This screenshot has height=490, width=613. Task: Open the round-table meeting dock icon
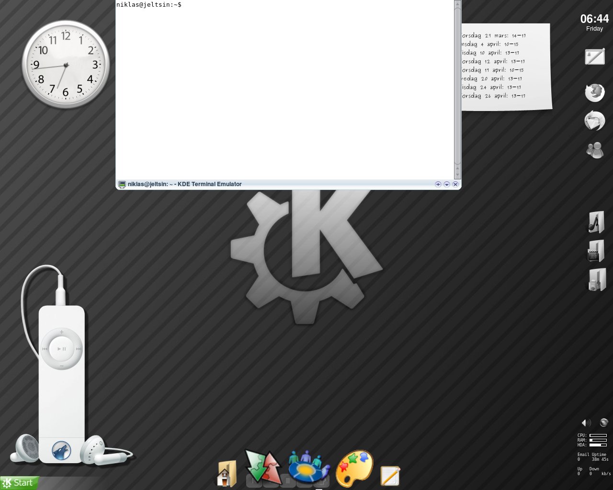pyautogui.click(x=308, y=466)
